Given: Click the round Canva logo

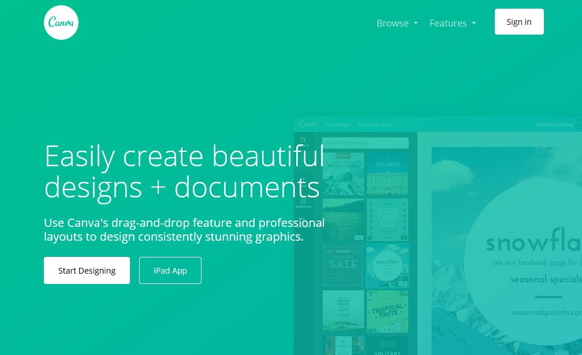Looking at the screenshot, I should point(61,23).
